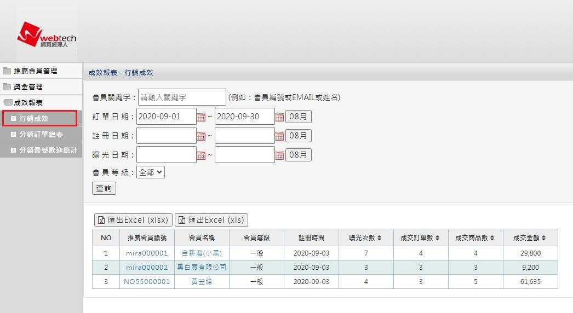Screen dimensions: 573x313
Task: Sort by 曝光次數 column arrows
Action: (x=380, y=238)
